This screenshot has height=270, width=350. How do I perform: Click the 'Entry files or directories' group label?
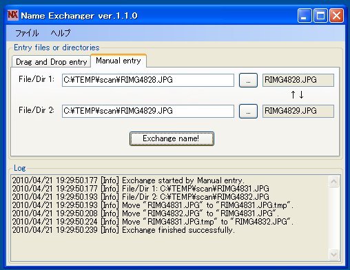click(56, 48)
